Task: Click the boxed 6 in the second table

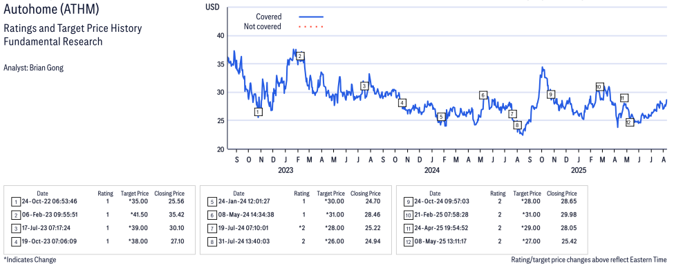Action: (x=212, y=214)
